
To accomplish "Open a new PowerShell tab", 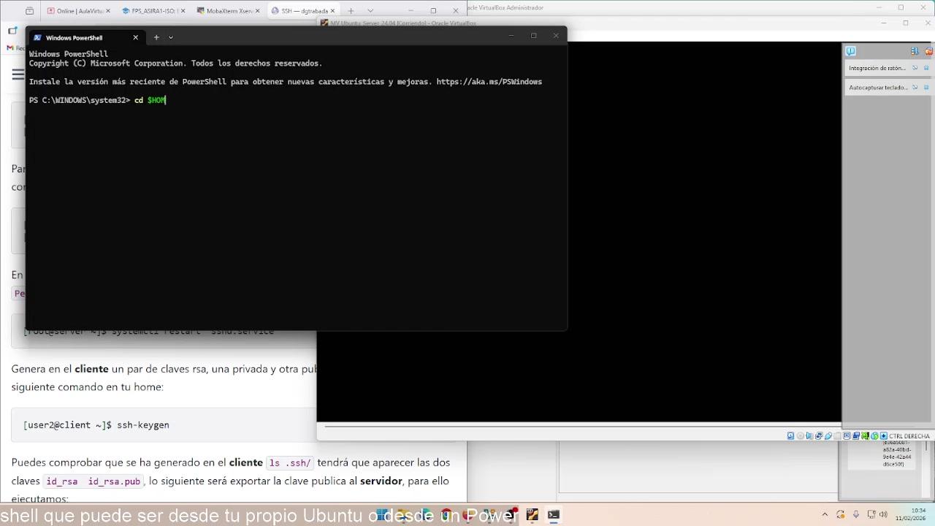I will click(x=156, y=37).
